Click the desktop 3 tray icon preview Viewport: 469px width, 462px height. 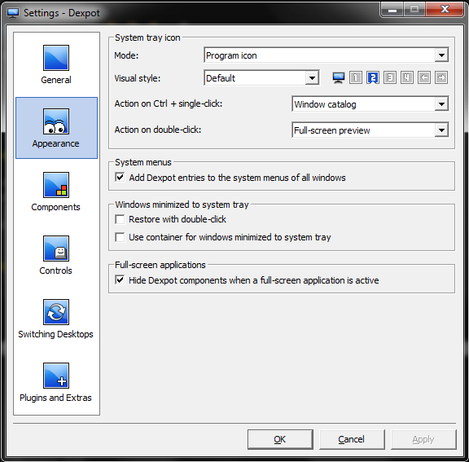click(x=390, y=77)
